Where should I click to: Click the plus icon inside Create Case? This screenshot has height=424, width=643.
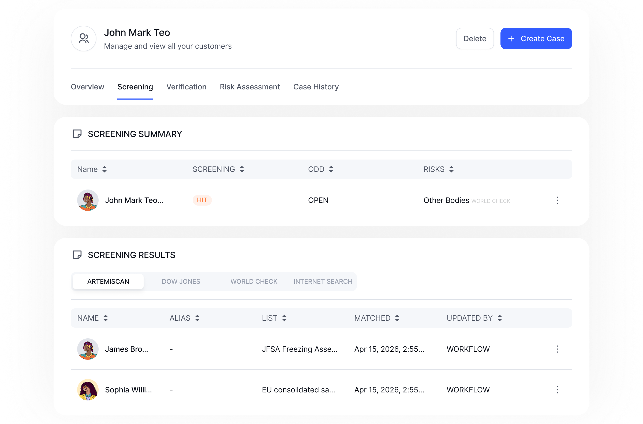512,38
